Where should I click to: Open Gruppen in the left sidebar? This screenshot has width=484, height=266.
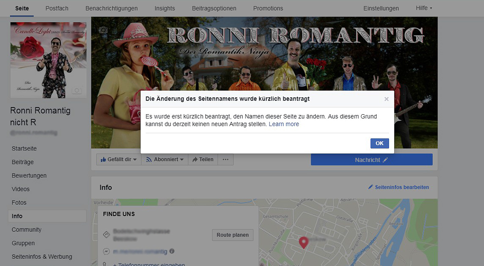[x=23, y=243]
